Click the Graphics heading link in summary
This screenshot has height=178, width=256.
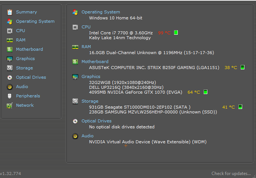[x=91, y=76]
